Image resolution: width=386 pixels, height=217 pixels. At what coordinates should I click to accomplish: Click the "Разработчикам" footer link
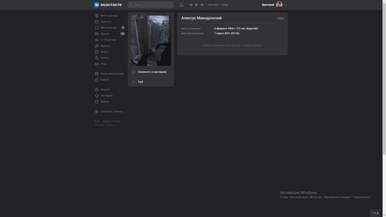pos(111,121)
